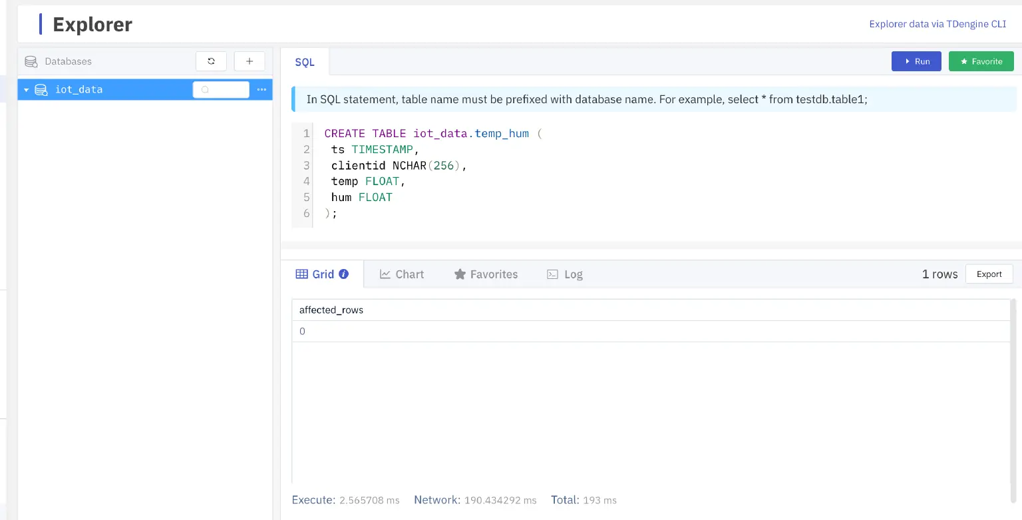Open iot_data more options ellipsis
The image size is (1022, 520).
[261, 90]
